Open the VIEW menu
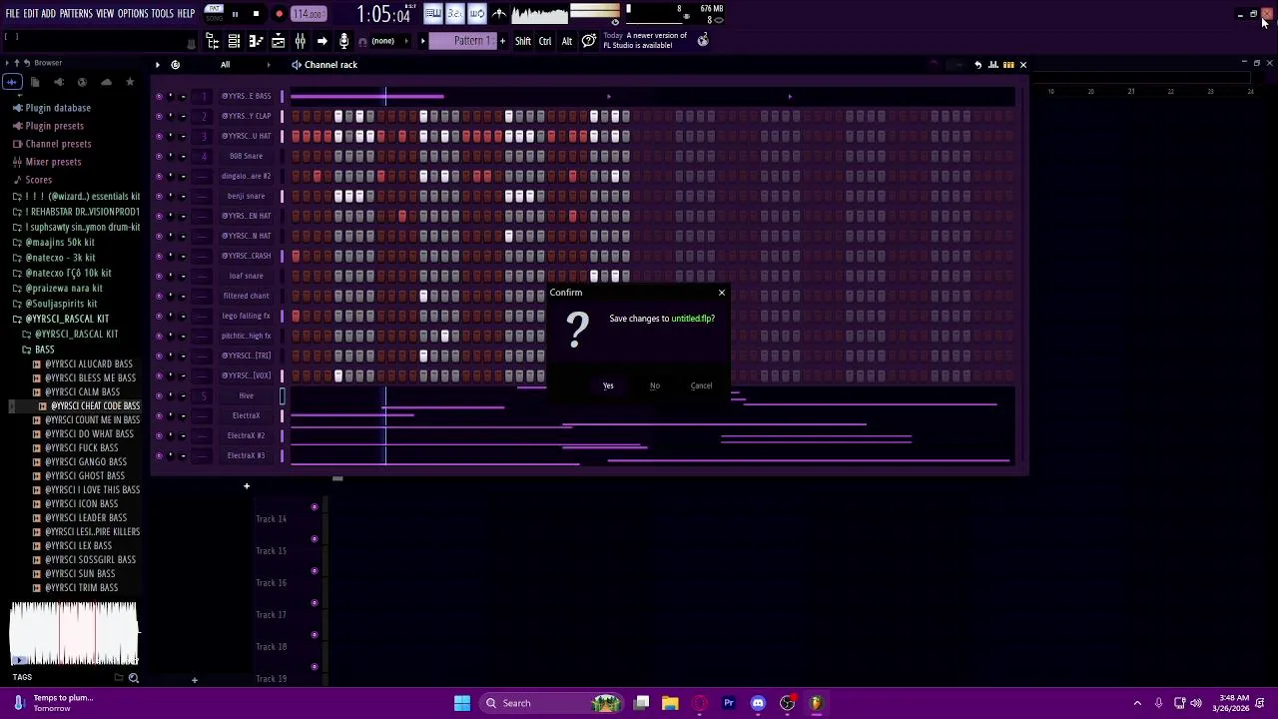 coord(105,13)
